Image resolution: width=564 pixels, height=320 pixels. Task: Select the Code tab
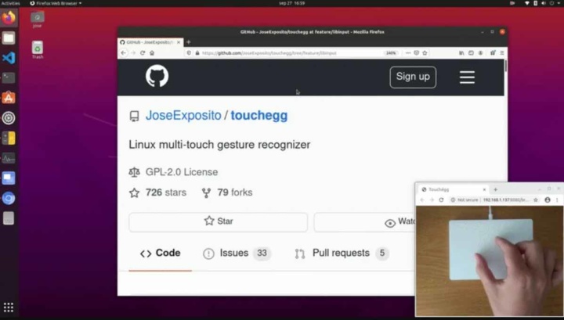(x=161, y=253)
